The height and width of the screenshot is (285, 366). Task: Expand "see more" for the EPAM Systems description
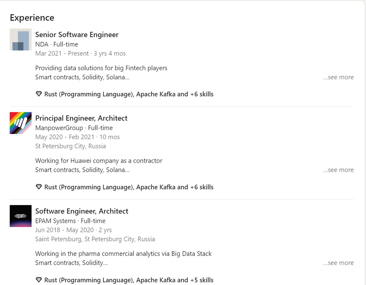coord(338,263)
